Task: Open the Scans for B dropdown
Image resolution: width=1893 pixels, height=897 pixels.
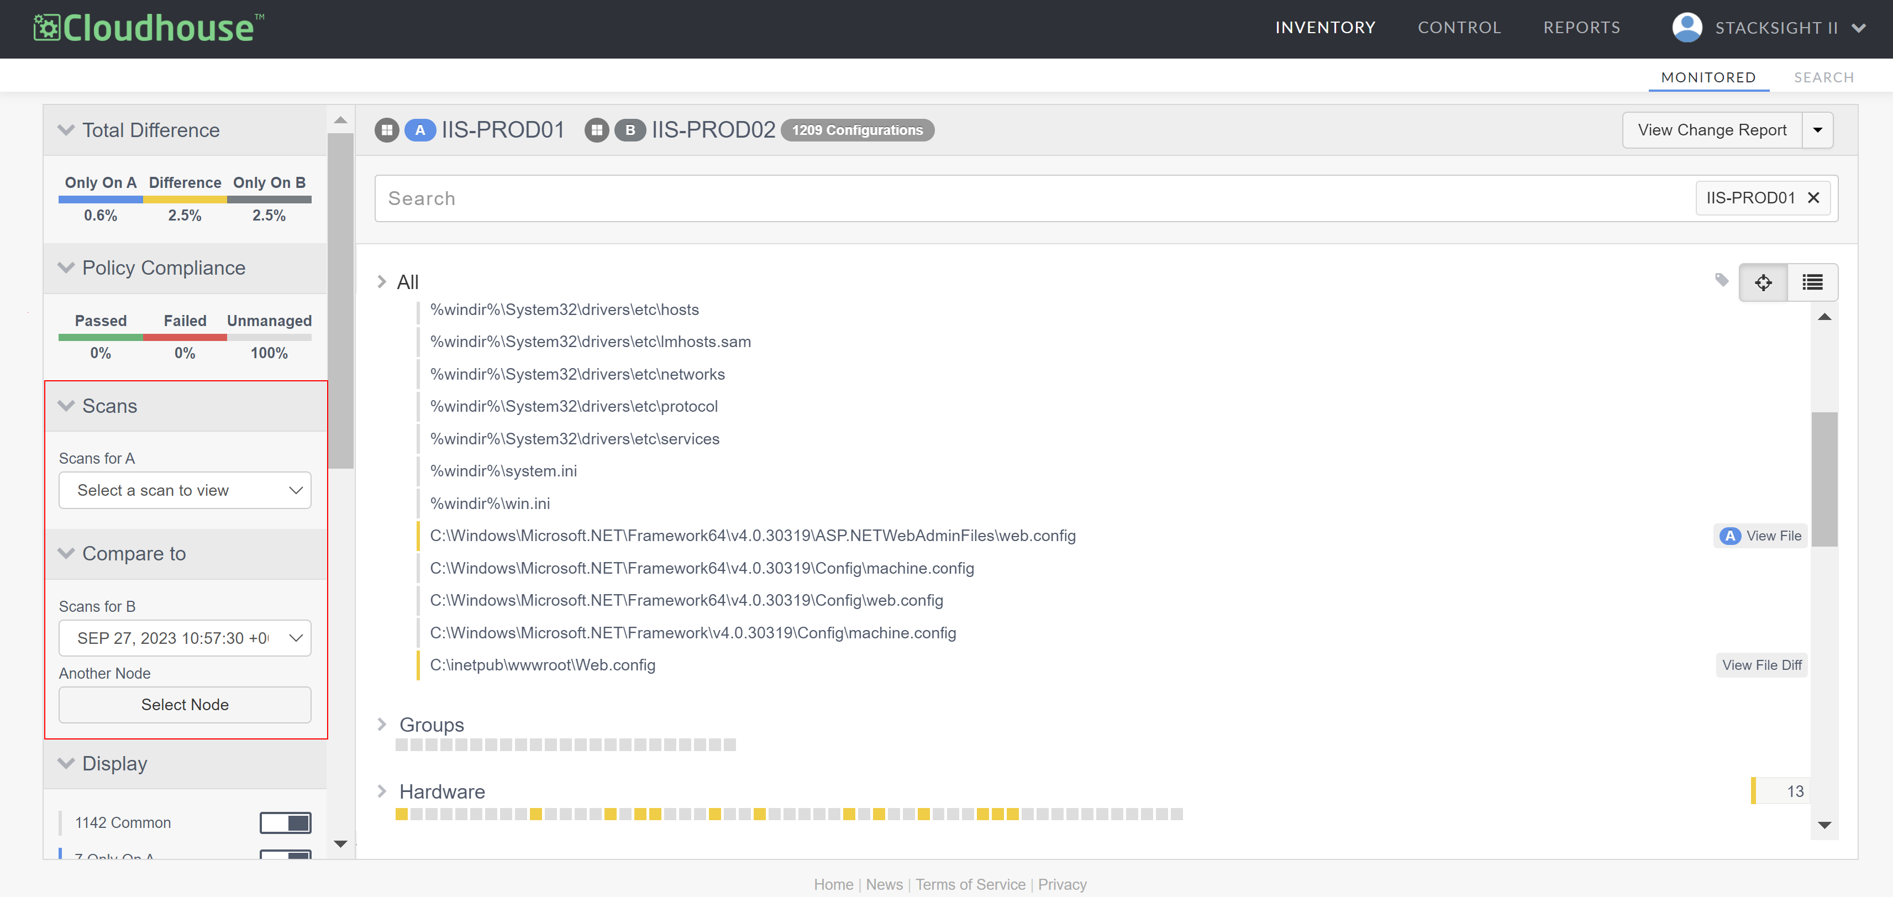Action: pos(185,638)
